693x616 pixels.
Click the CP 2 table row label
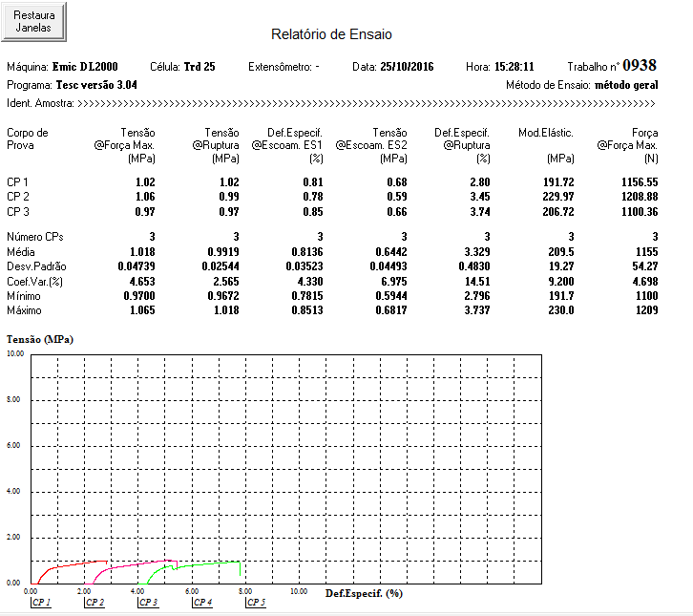pyautogui.click(x=18, y=197)
